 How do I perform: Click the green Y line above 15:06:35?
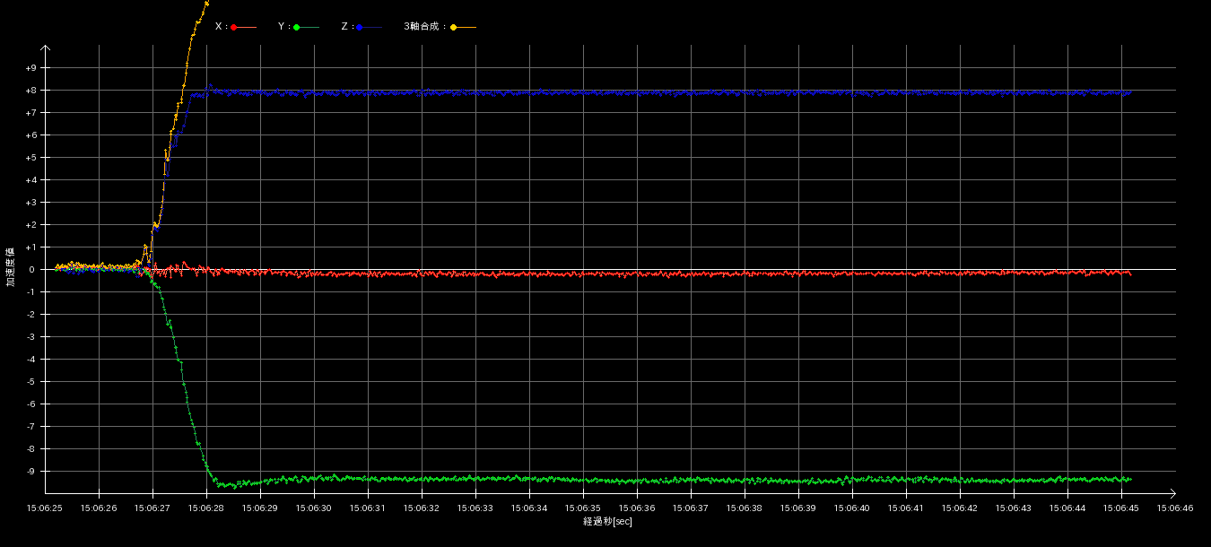point(584,480)
